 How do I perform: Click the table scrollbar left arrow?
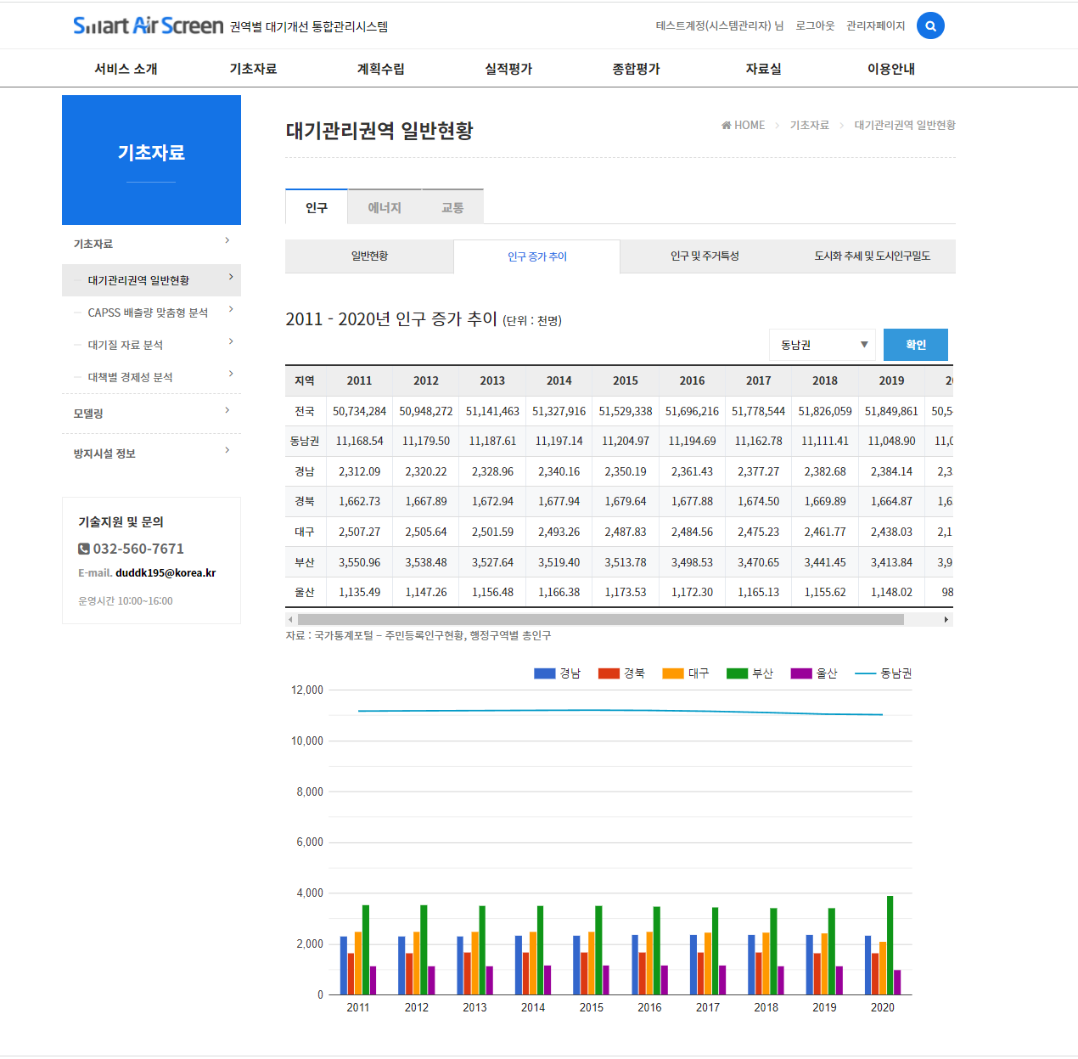pyautogui.click(x=291, y=620)
